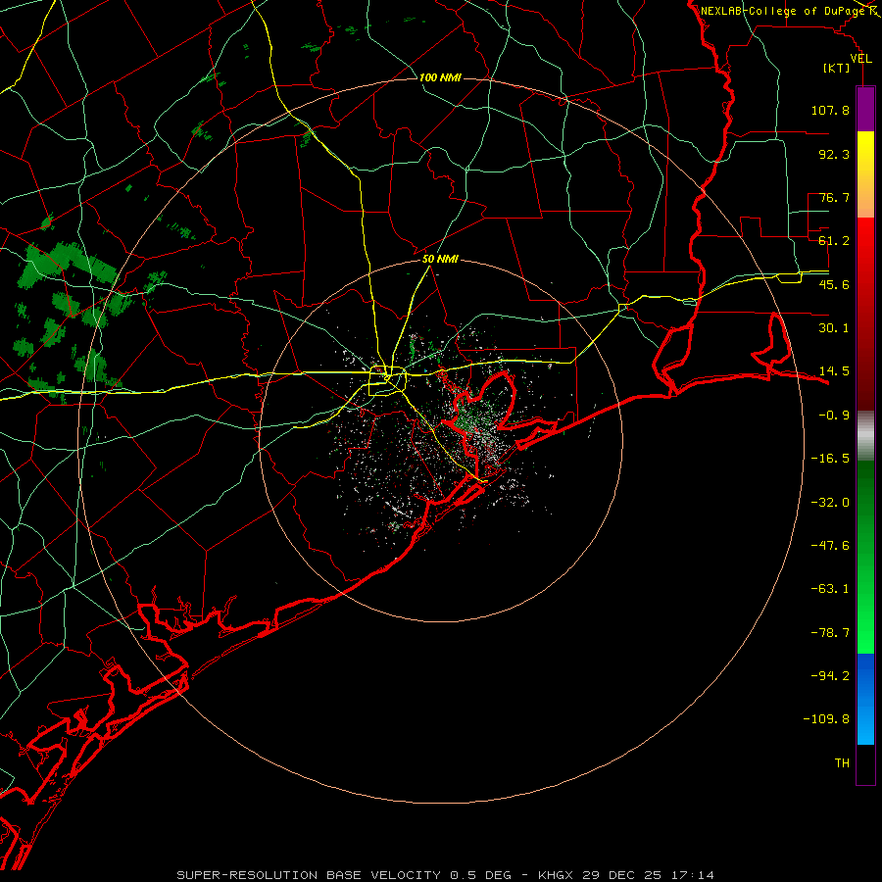Screen dimensions: 882x882
Task: Click the VEL legend title
Action: click(860, 59)
